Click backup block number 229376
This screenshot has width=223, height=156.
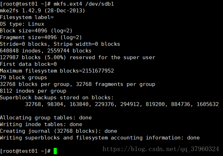(x=104, y=104)
